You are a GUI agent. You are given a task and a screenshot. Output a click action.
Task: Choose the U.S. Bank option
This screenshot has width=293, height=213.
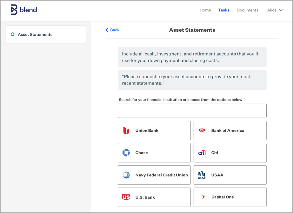(x=154, y=197)
